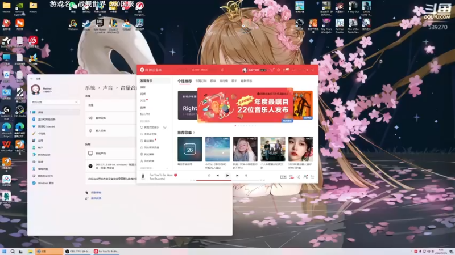Click the Settings search box

[55, 102]
